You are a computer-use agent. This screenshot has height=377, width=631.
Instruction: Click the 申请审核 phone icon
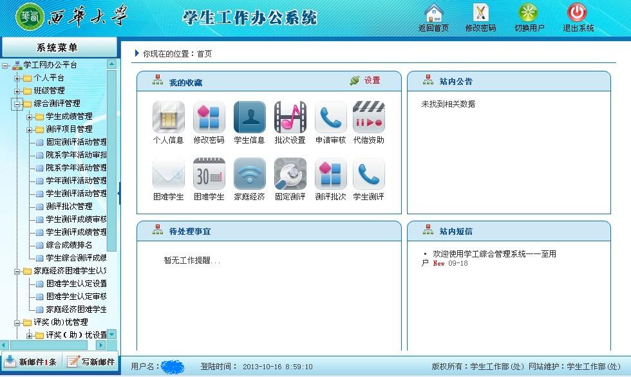point(330,117)
